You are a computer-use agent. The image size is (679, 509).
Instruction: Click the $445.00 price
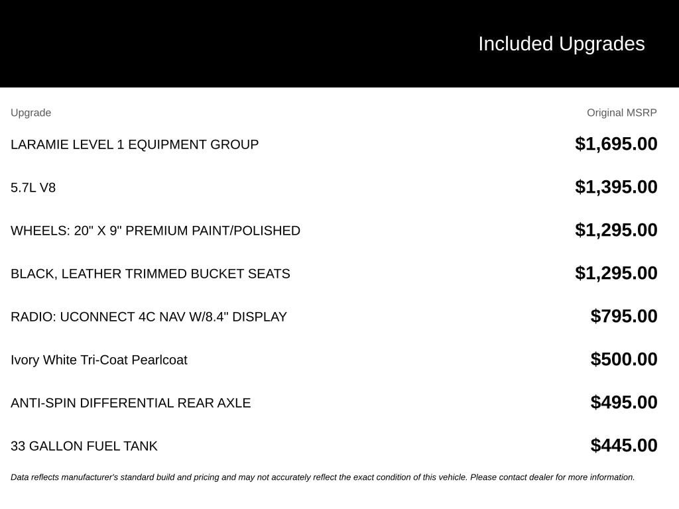click(623, 445)
